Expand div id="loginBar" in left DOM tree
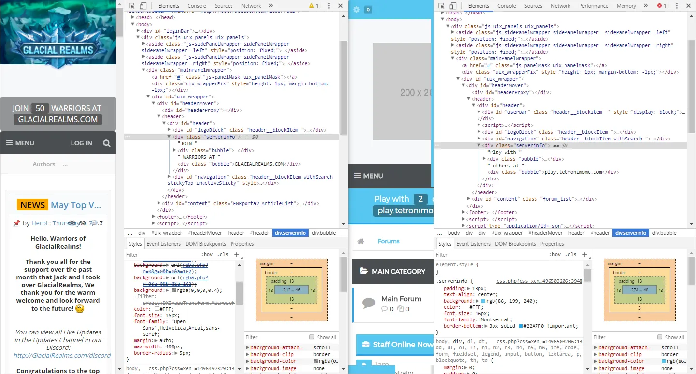Image resolution: width=696 pixels, height=374 pixels. point(138,30)
